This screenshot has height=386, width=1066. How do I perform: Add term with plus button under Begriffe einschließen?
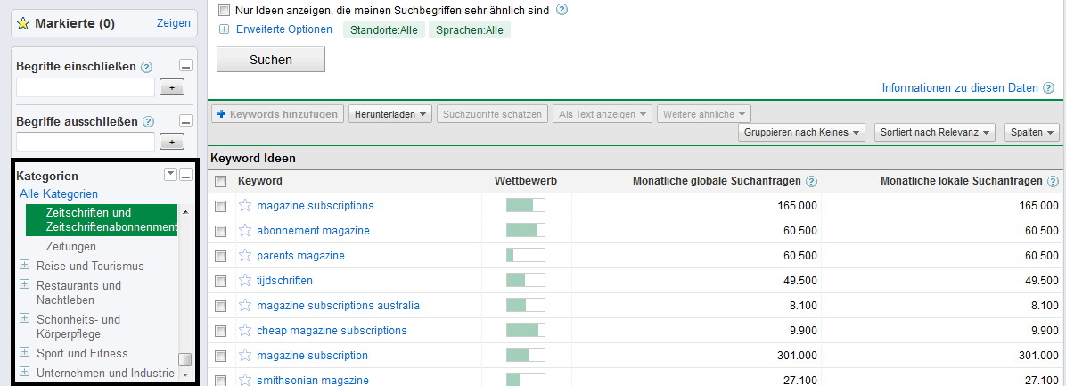coord(172,87)
